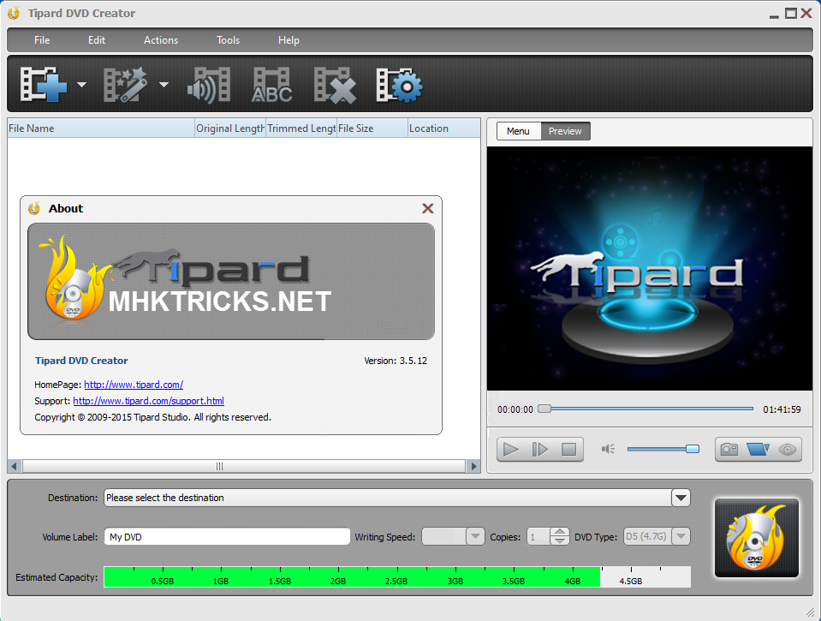Click the 00:00:00 current time text
This screenshot has width=821, height=621.
click(515, 409)
